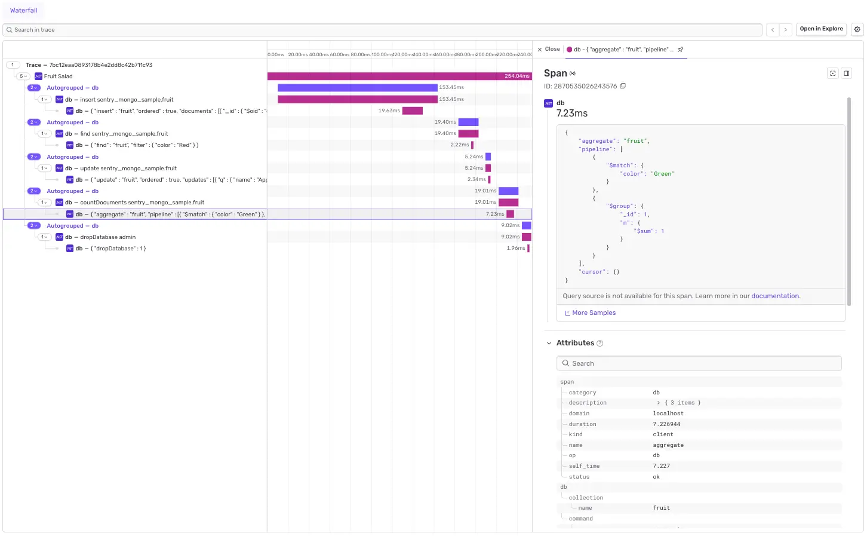Click the .NET icon on the dropDatabase : 1 row
The height and width of the screenshot is (536, 867).
70,249
